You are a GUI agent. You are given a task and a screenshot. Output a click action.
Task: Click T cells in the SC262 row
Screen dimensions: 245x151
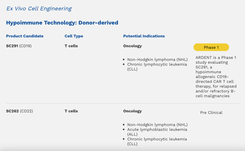[x=71, y=111]
